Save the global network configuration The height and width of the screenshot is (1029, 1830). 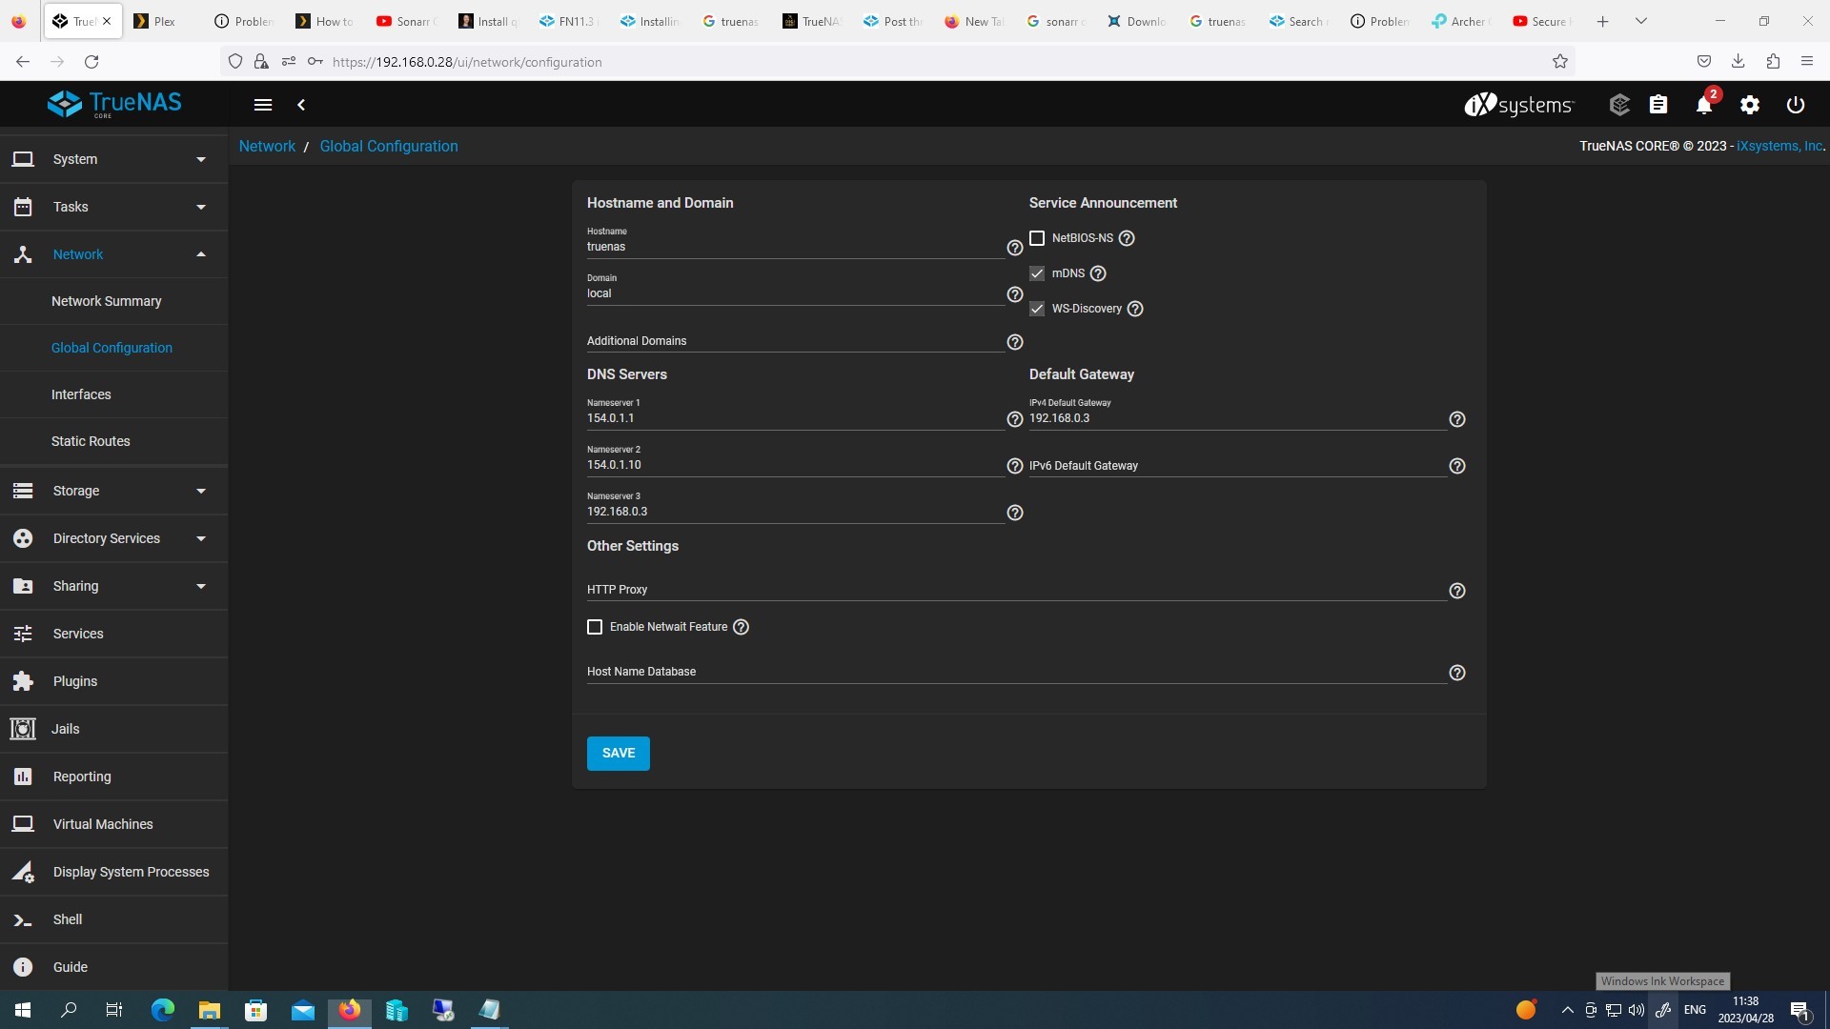pos(618,754)
